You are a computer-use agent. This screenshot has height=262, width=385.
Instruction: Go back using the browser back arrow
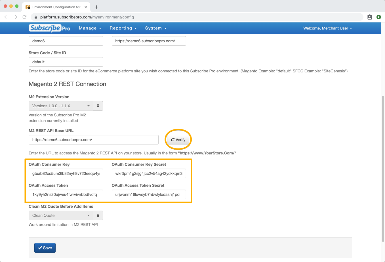coord(6,17)
